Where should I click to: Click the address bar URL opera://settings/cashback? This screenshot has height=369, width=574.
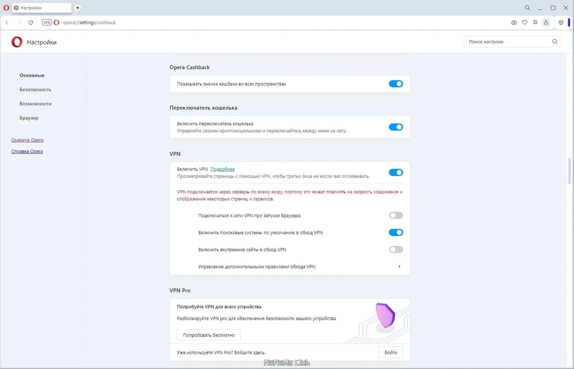click(89, 22)
